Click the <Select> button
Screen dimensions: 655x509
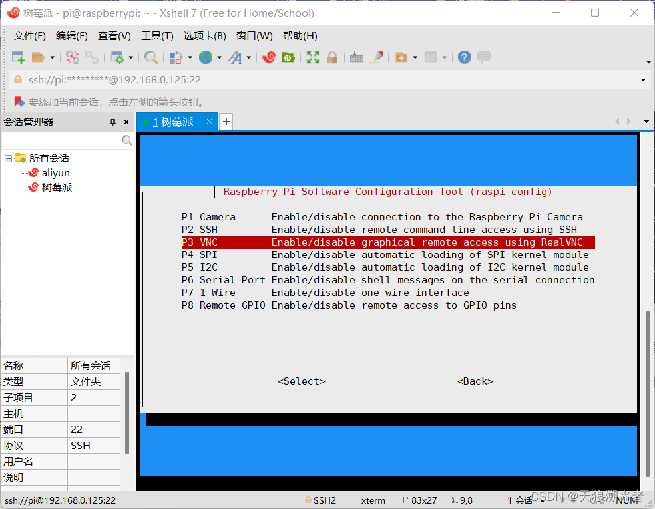[x=301, y=381]
